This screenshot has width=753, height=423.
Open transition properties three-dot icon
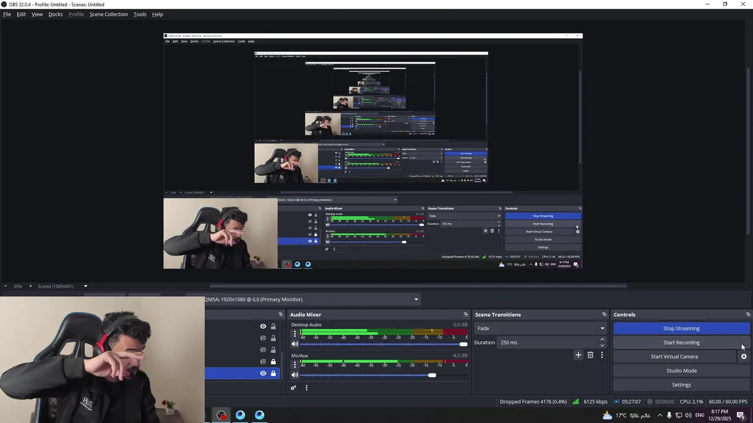pyautogui.click(x=602, y=355)
